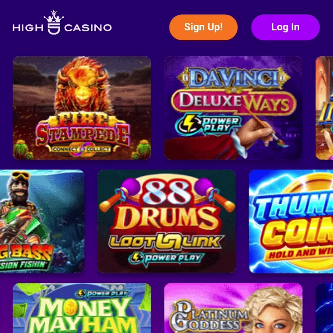Screen dimensions: 333x333
Task: Select the Platinum Goddess game tile
Action: [x=233, y=308]
